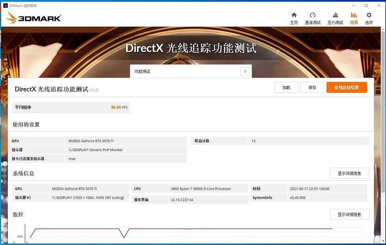Click NVIDIA GeForce RTX 3070 Ti in settings table

pos(91,141)
